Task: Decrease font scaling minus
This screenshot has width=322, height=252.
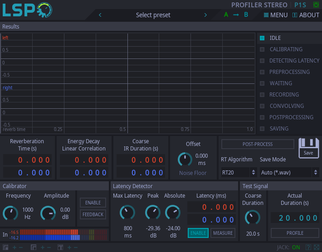Action: click(76, 247)
